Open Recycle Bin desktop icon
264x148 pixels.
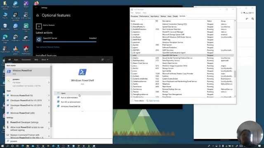5,27
